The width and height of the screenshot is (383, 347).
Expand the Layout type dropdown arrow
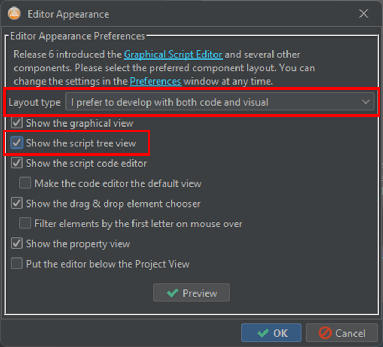click(x=366, y=102)
